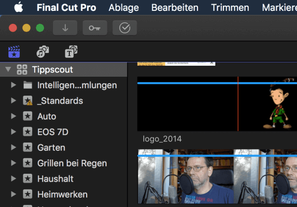This screenshot has height=207, width=297.
Task: Open the keyword editor key button
Action: point(95,28)
